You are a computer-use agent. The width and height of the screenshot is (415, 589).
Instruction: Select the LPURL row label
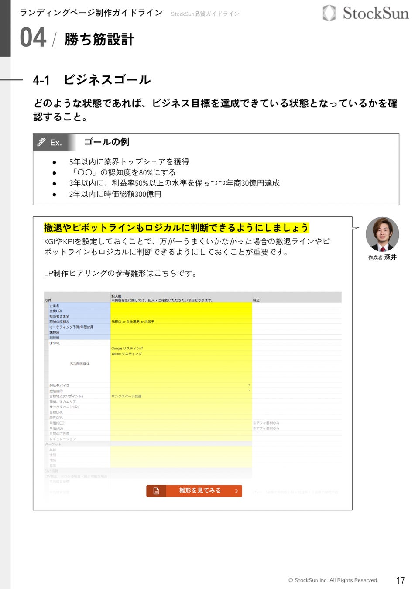[x=55, y=343]
